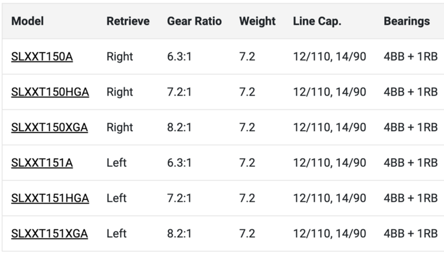
Task: Select the Gear Ratio column header
Action: pos(194,21)
